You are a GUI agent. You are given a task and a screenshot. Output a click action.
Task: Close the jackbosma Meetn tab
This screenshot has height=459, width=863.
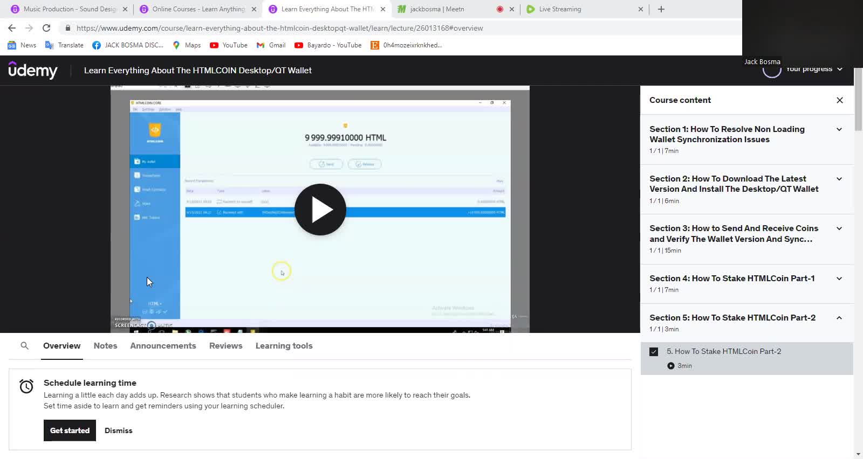click(x=512, y=9)
